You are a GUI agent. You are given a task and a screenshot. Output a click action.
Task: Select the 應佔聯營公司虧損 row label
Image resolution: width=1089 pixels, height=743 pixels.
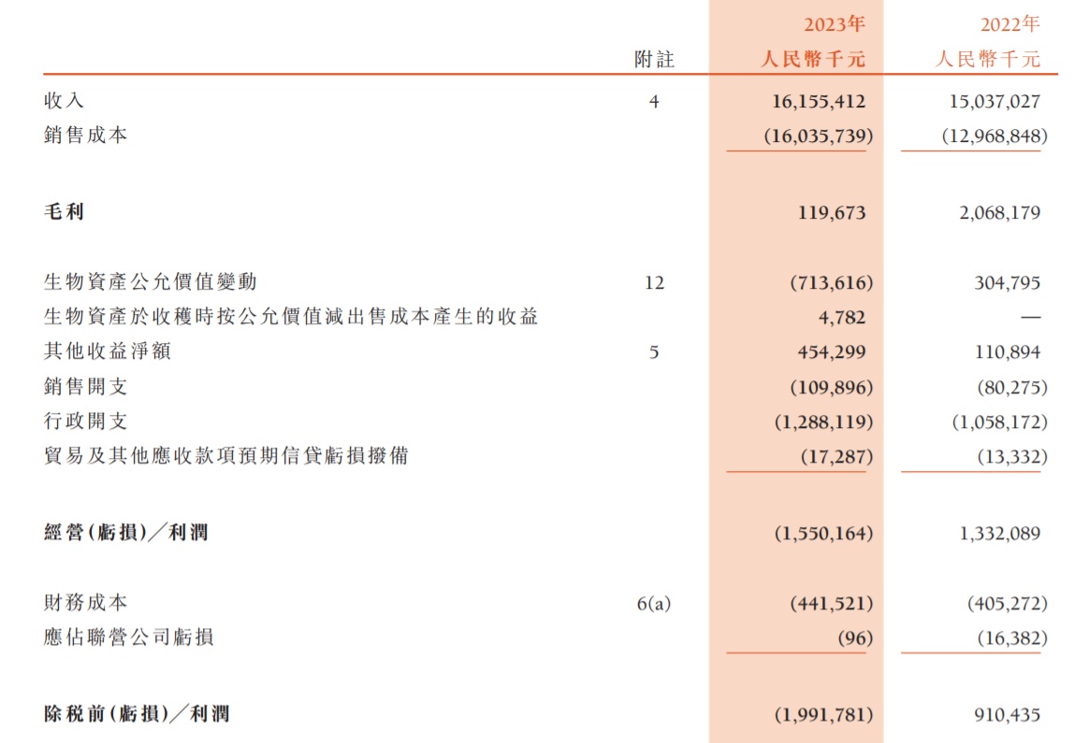point(128,636)
